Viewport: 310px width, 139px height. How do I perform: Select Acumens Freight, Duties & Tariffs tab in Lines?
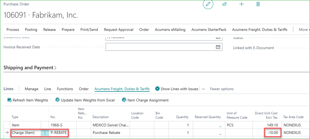tap(122, 89)
